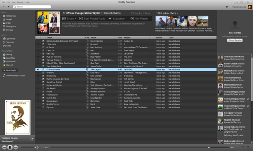Screen dimensions: 253x151
Task: Pause the current track
Action: pyautogui.click(x=10, y=147)
